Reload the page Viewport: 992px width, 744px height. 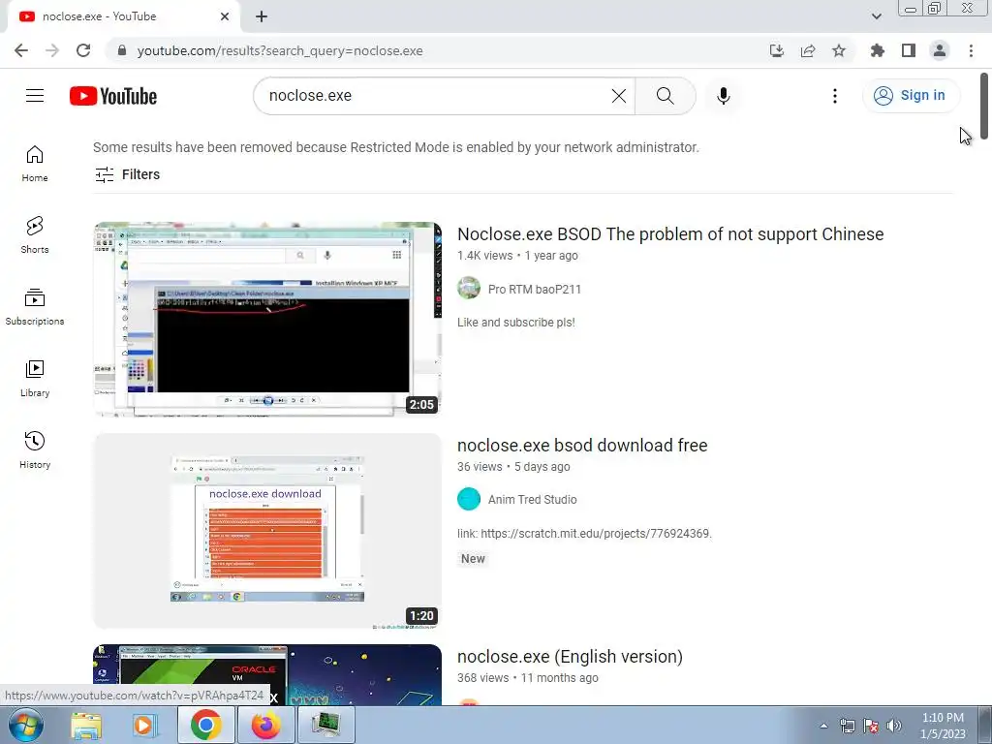(83, 50)
